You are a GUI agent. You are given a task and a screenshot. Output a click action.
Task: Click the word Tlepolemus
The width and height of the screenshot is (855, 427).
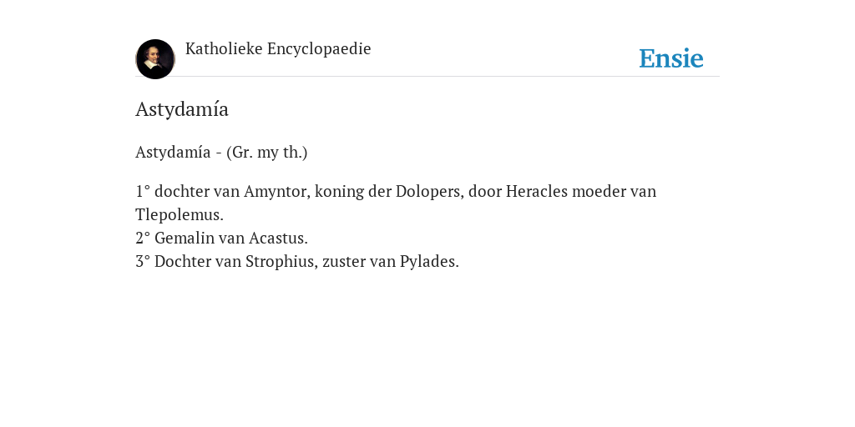coord(180,215)
